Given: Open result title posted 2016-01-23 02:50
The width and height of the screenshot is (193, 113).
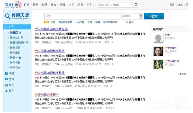Looking at the screenshot, I should [x=50, y=51].
